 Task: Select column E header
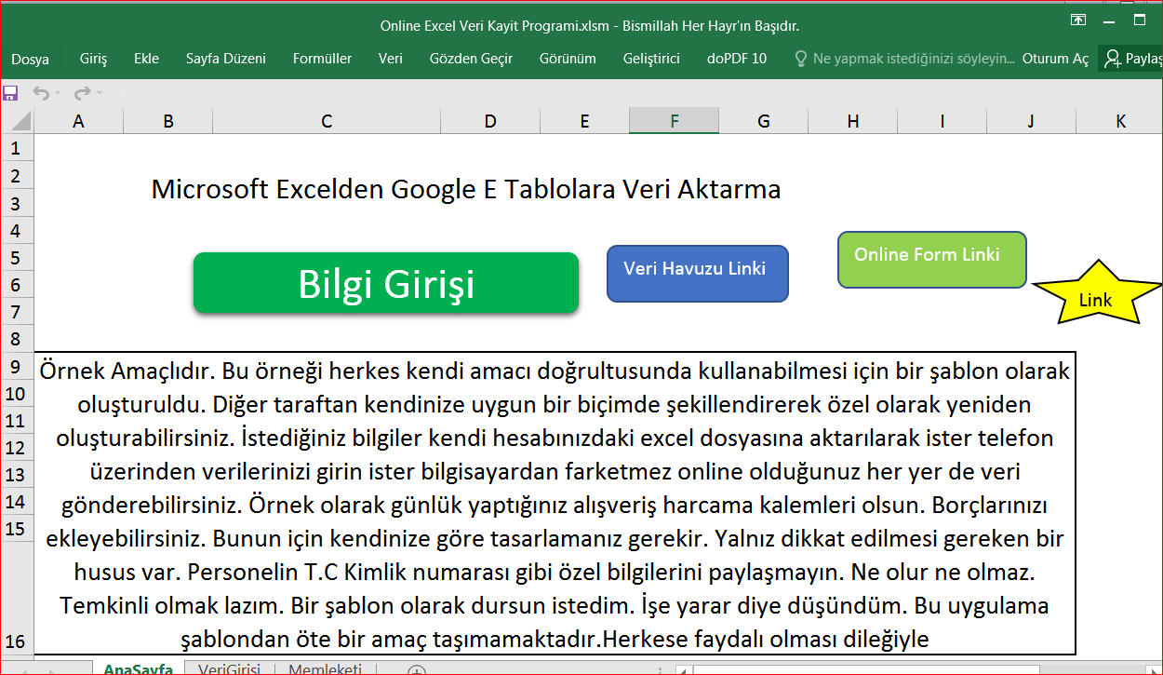pyautogui.click(x=584, y=121)
